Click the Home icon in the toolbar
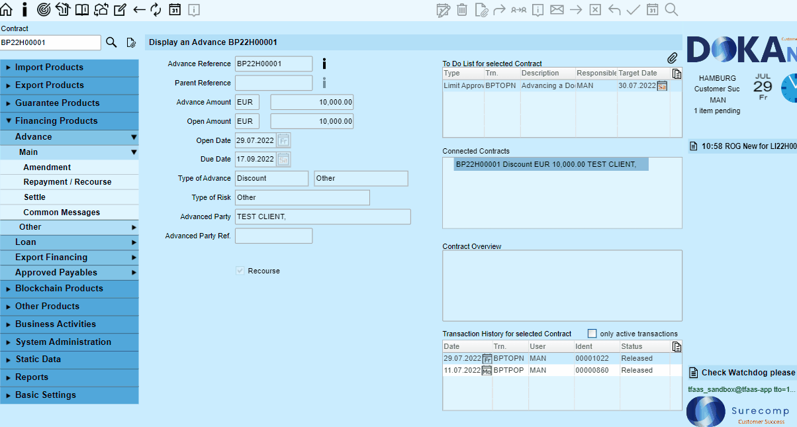The height and width of the screenshot is (427, 797). [7, 9]
